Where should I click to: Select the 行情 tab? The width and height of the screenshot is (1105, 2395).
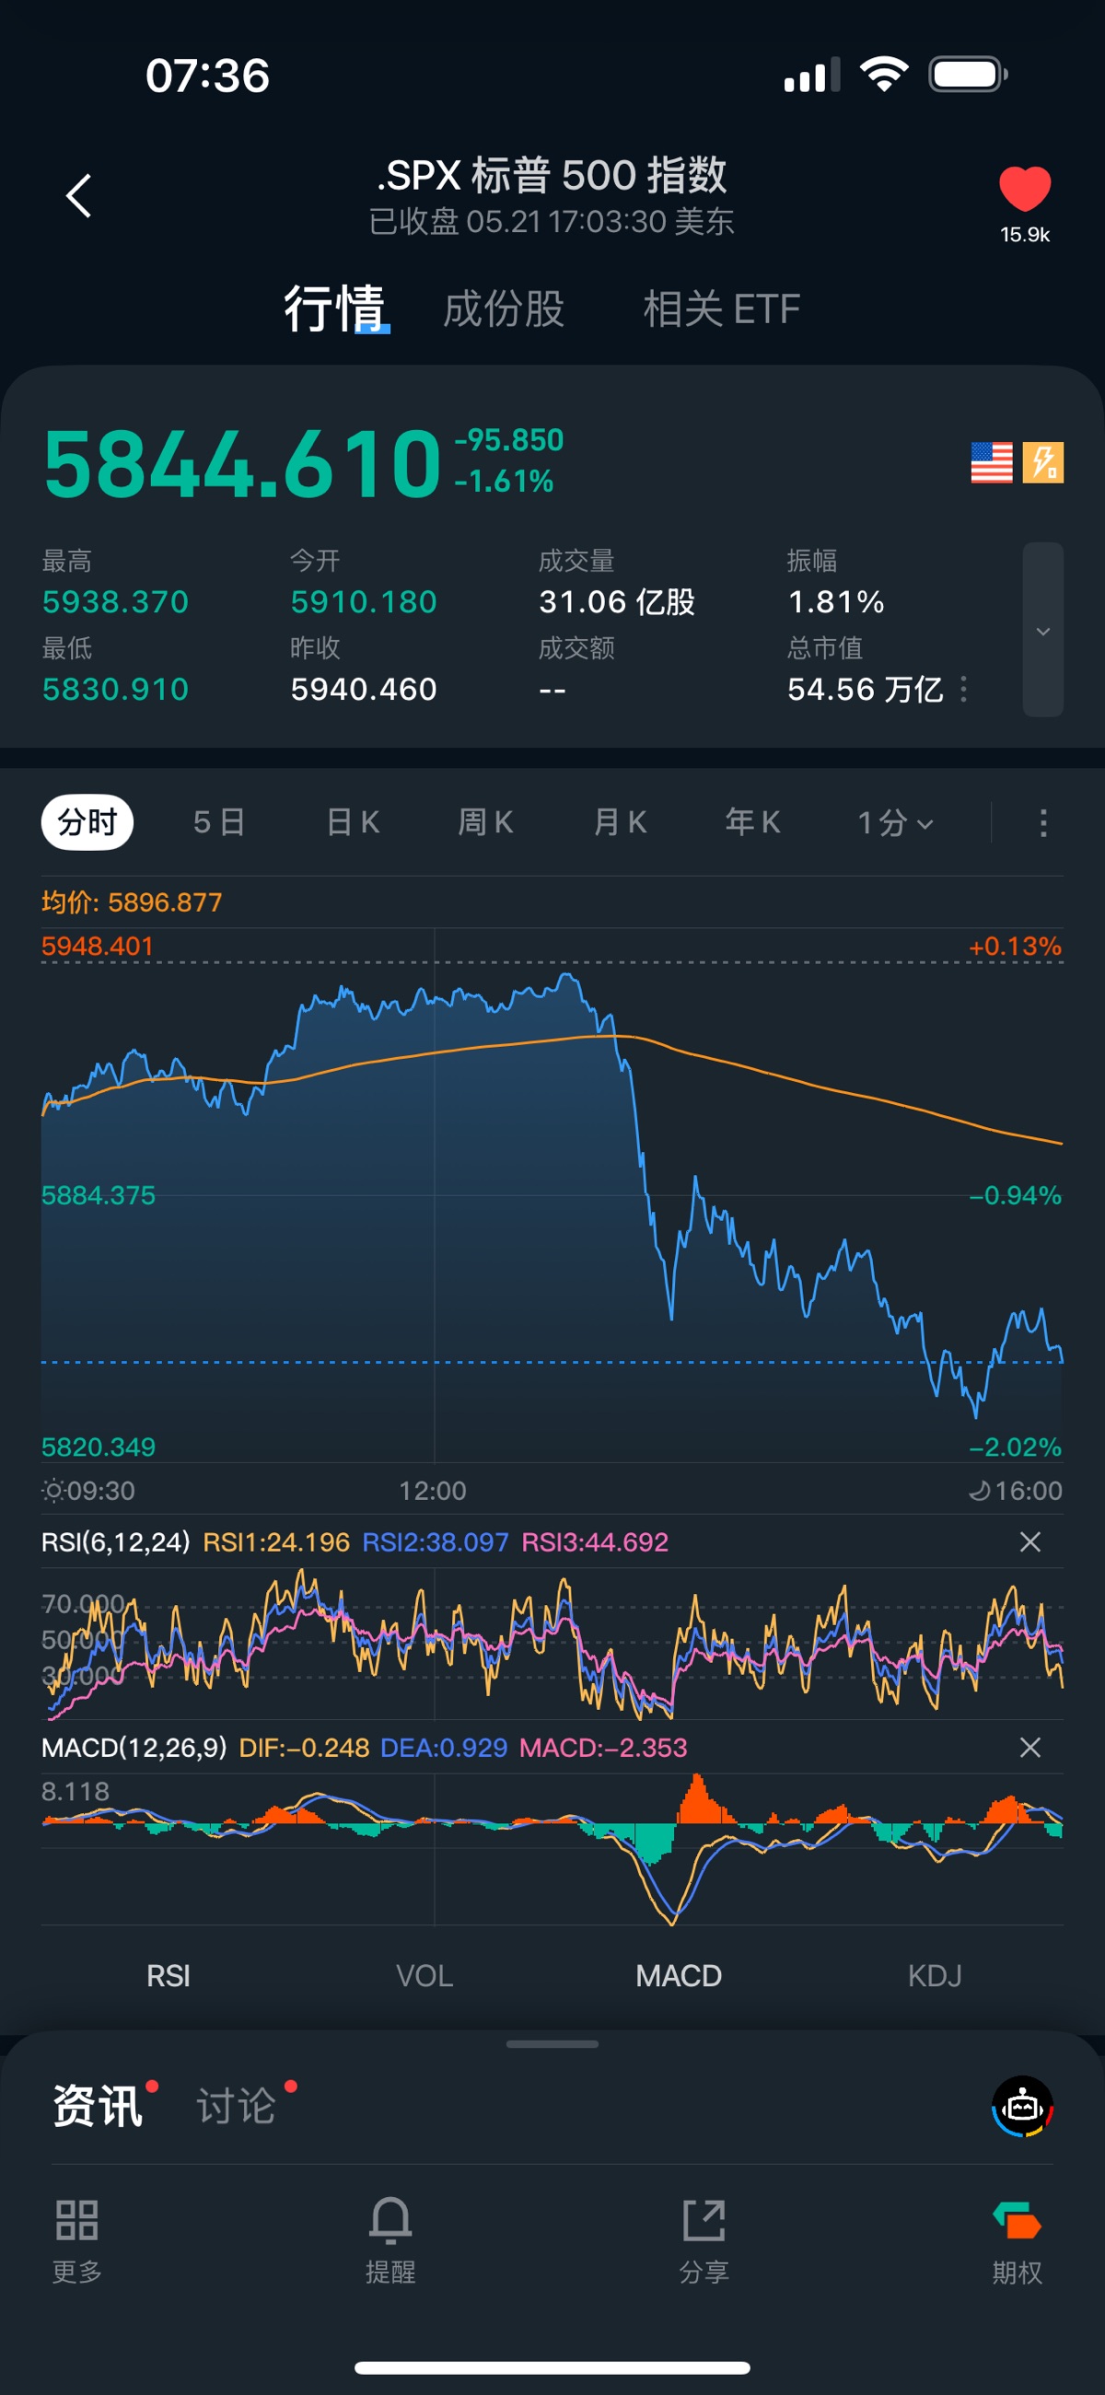335,308
